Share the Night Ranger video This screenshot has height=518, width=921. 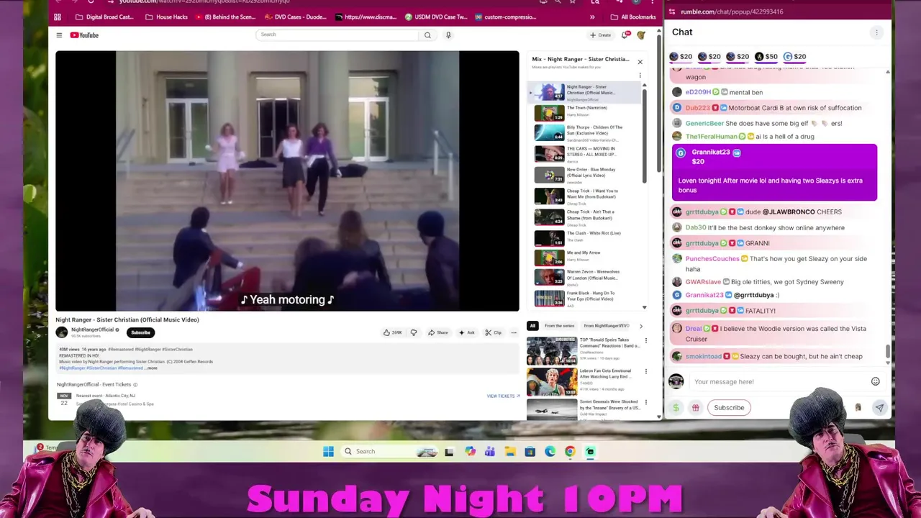[437, 332]
